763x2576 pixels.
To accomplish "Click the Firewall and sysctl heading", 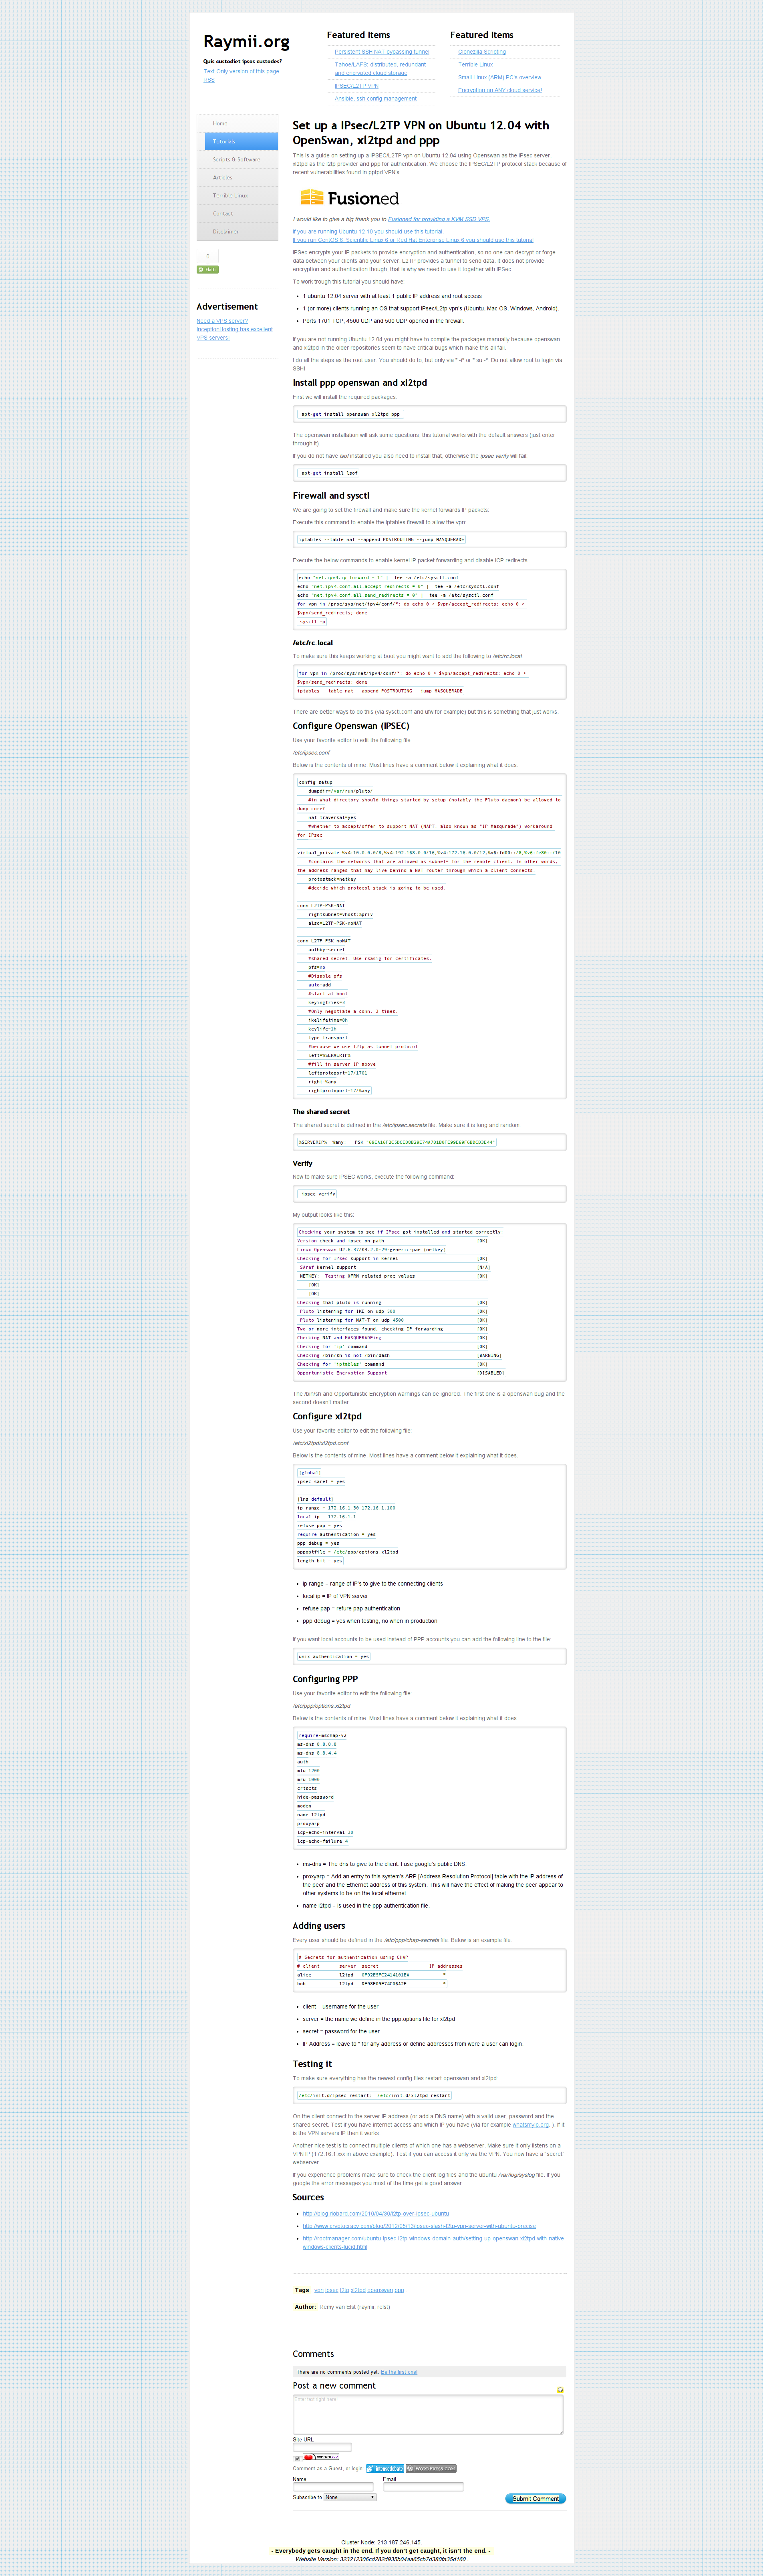I will click(x=331, y=495).
